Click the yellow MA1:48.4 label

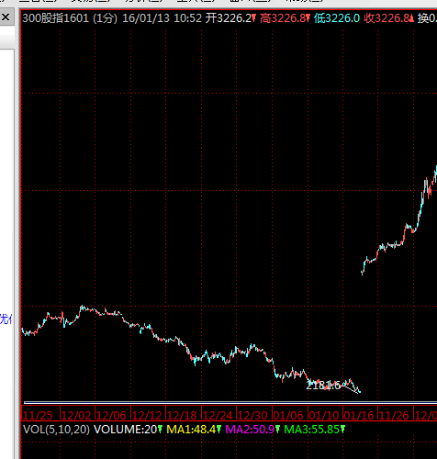pos(191,430)
